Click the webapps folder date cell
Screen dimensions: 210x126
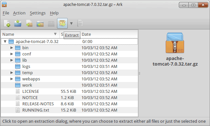tap(99, 79)
